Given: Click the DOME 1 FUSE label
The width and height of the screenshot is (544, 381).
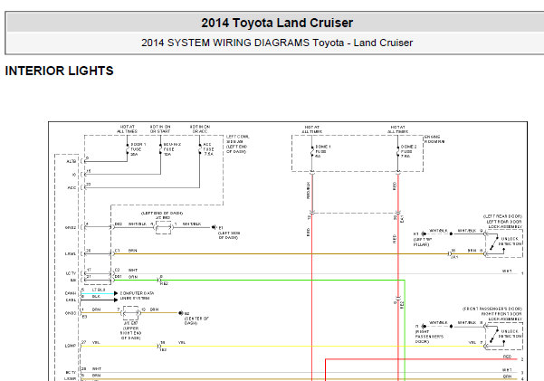Looking at the screenshot, I should coord(322,151).
